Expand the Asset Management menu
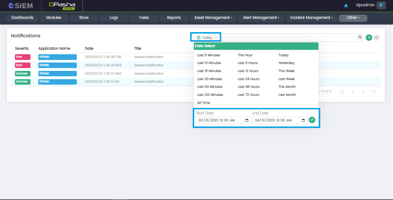Image resolution: width=393 pixels, height=200 pixels. point(213,18)
